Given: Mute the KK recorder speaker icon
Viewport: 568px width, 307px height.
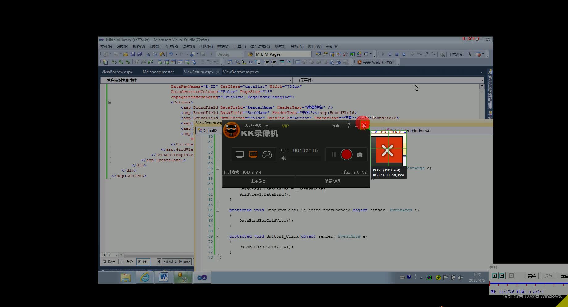Looking at the screenshot, I should 283,158.
